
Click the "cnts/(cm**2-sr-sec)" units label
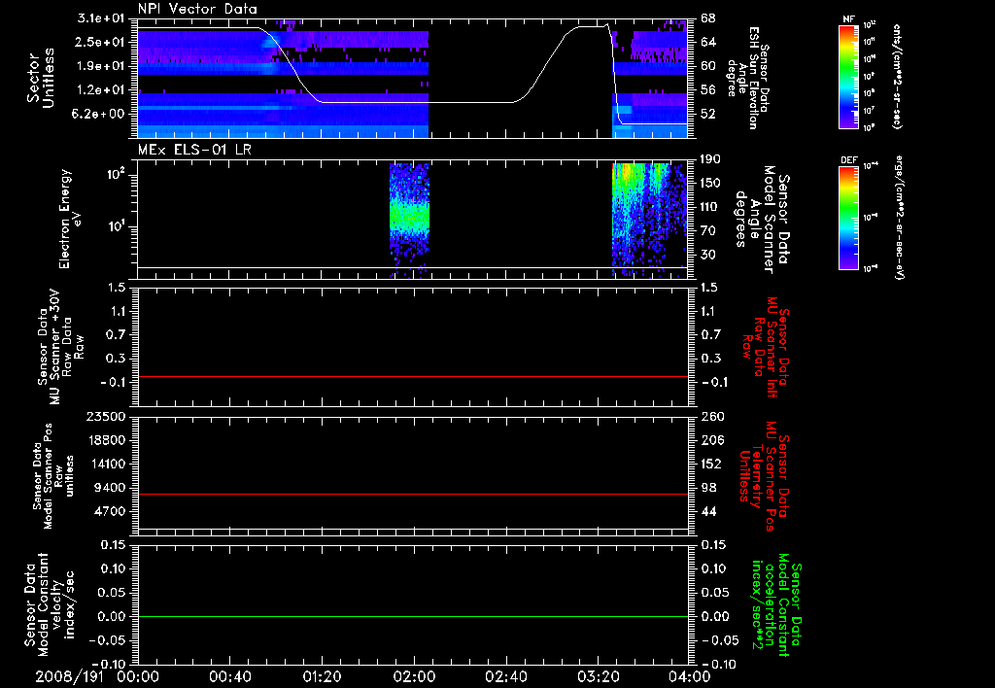(896, 76)
